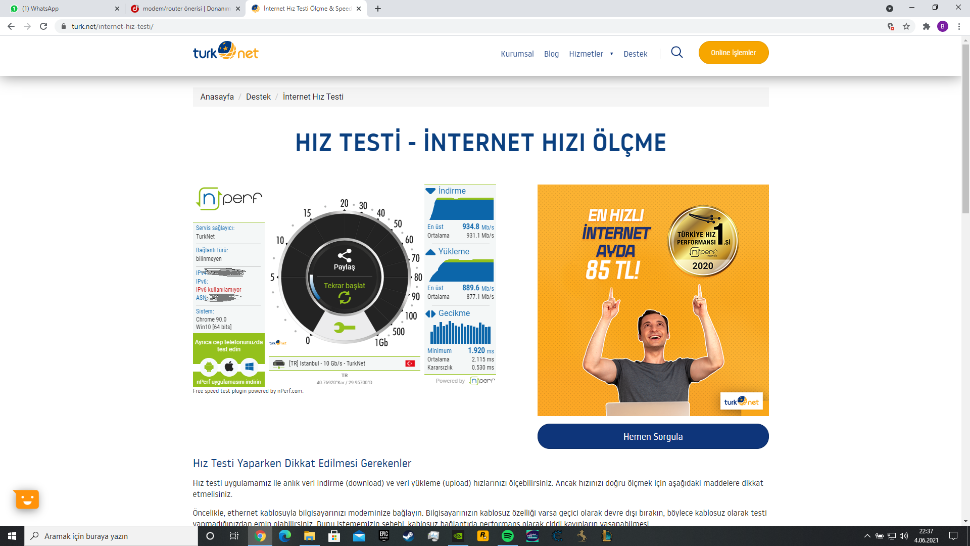Open Windows Task View

234,536
